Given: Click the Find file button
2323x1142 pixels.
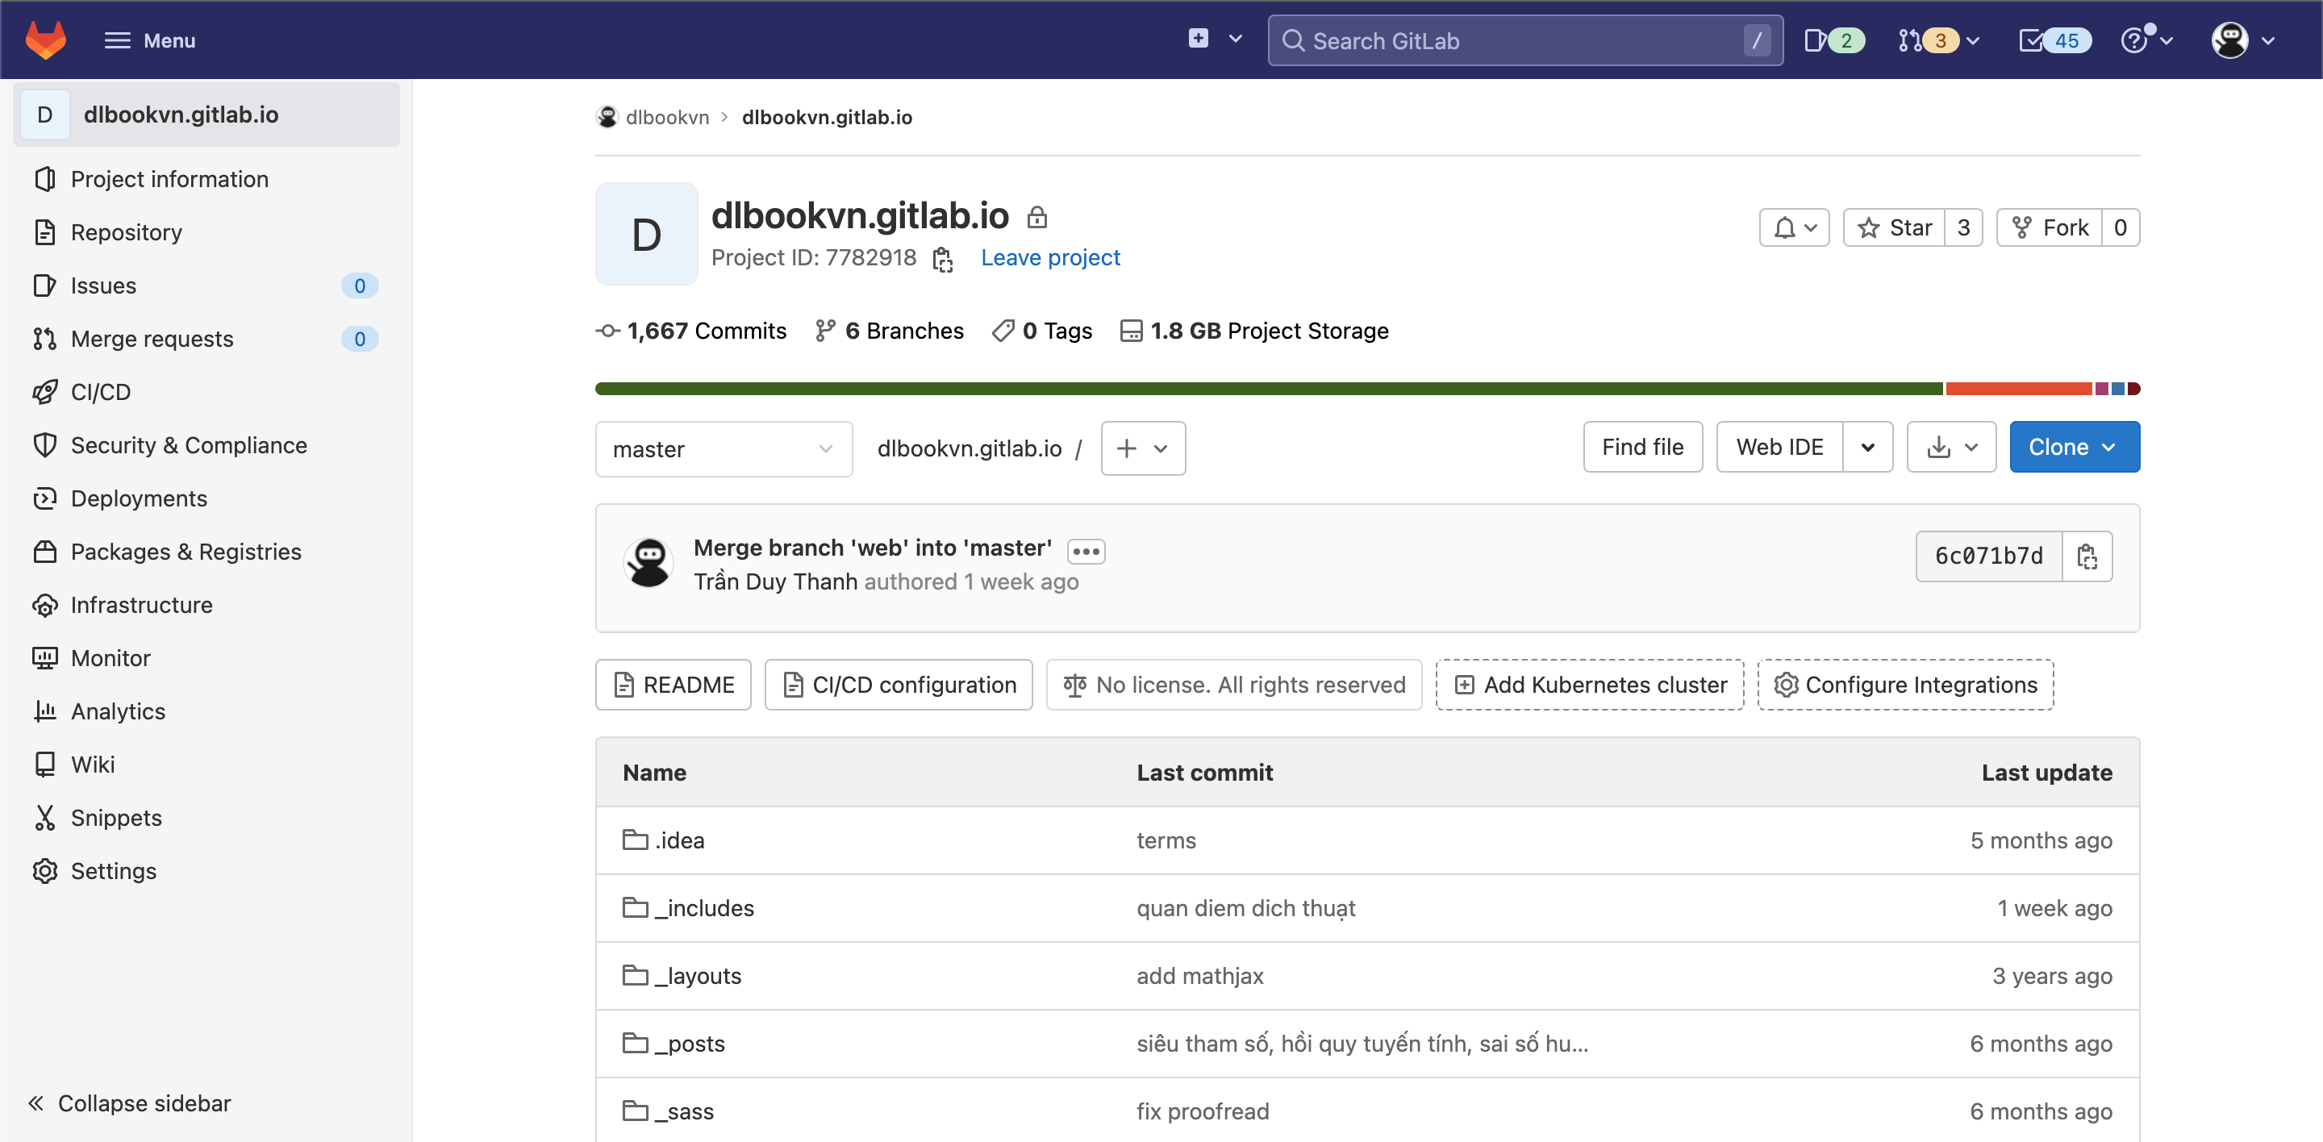Looking at the screenshot, I should pyautogui.click(x=1642, y=447).
